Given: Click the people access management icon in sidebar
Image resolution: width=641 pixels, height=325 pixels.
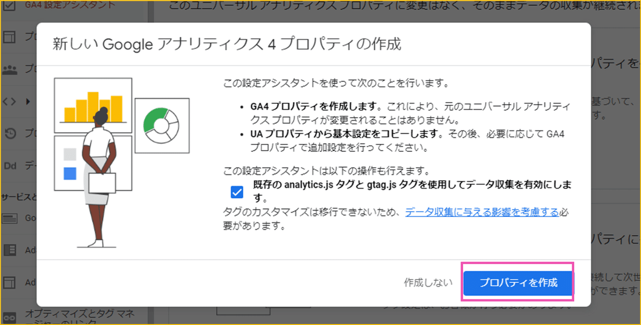Looking at the screenshot, I should click(10, 69).
